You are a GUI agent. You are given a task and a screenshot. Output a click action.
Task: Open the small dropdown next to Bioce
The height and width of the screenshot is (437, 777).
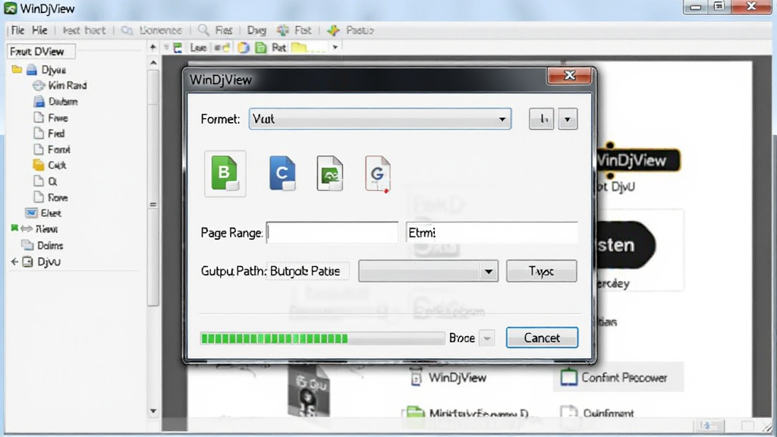coord(487,338)
